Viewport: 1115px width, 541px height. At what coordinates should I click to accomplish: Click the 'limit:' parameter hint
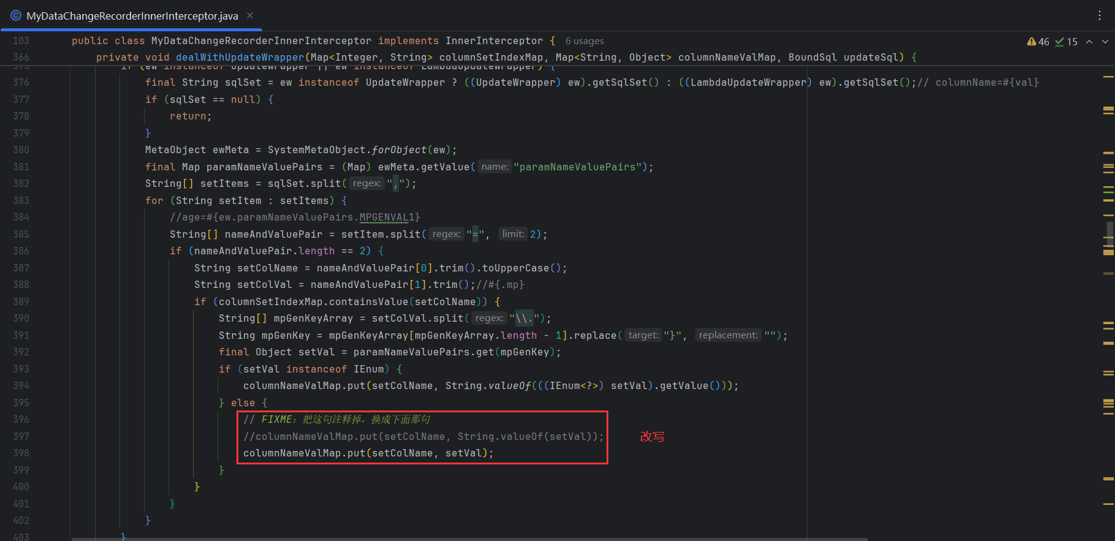513,234
